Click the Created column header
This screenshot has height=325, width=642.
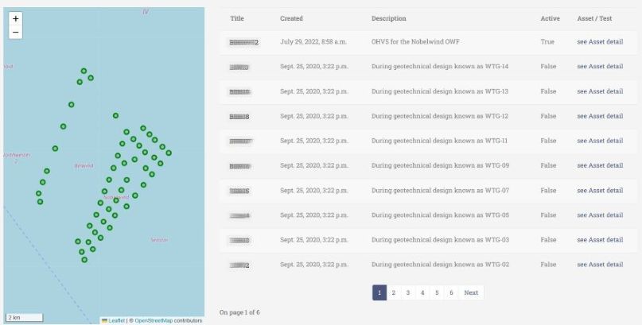tap(291, 18)
